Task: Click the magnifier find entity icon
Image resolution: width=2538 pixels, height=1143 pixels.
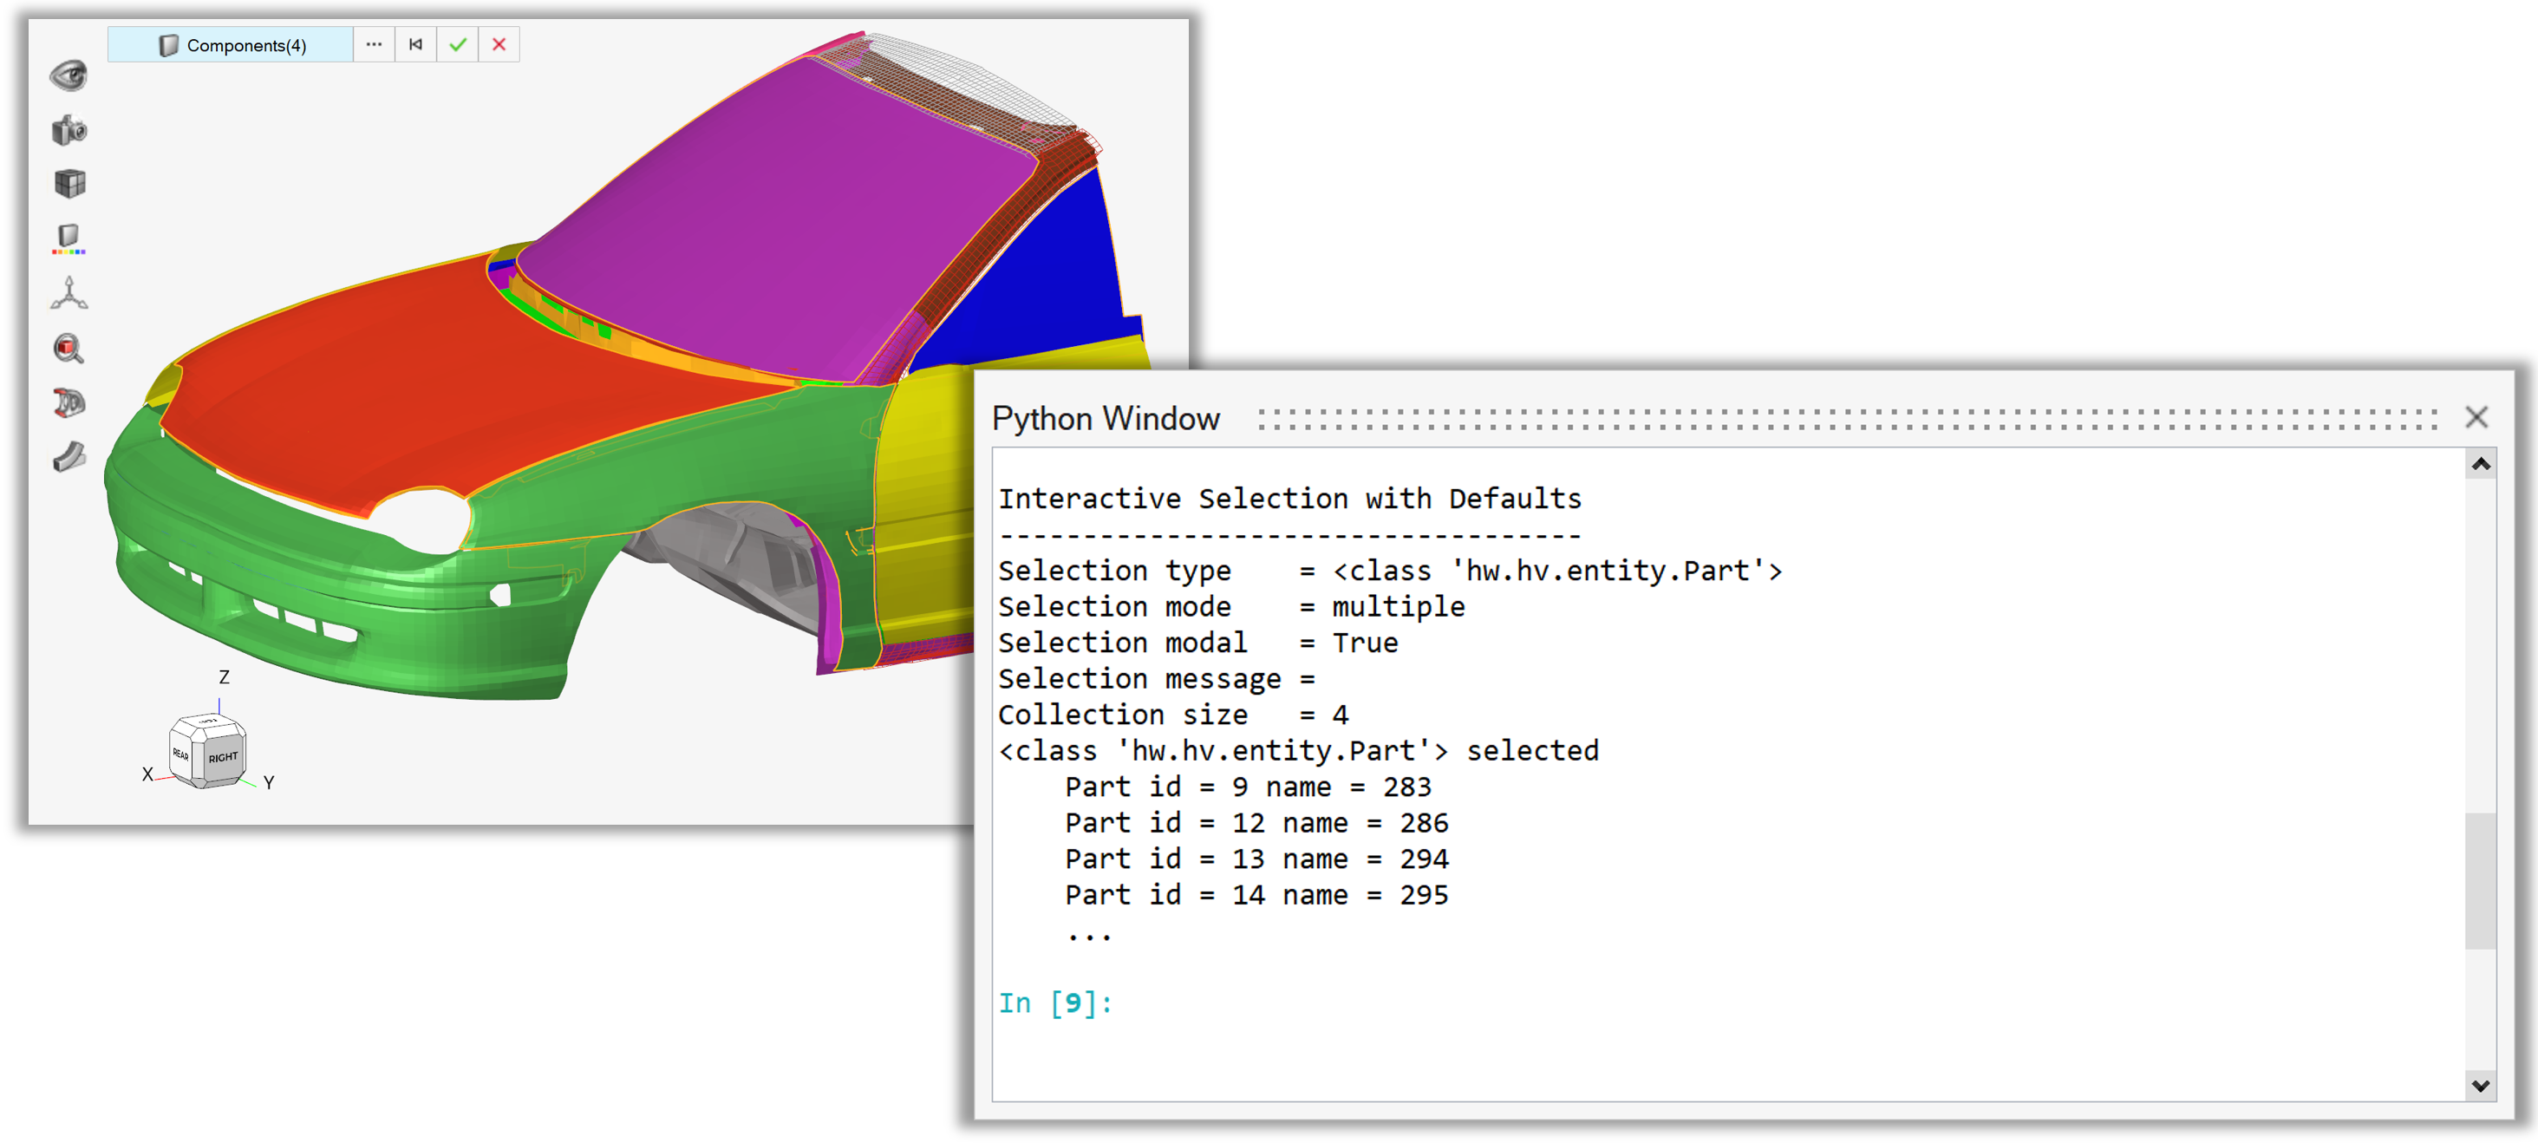Action: pyautogui.click(x=68, y=349)
